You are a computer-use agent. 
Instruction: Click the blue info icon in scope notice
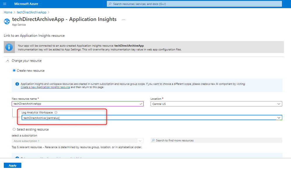(17, 84)
